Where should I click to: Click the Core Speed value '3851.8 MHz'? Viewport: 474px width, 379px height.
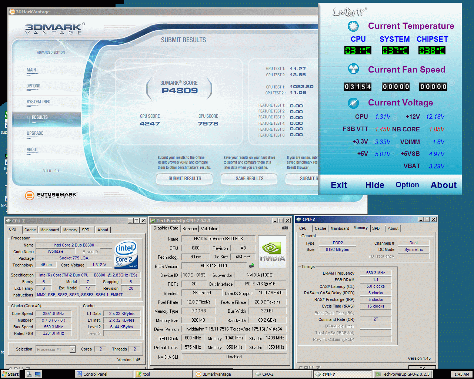[53, 313]
